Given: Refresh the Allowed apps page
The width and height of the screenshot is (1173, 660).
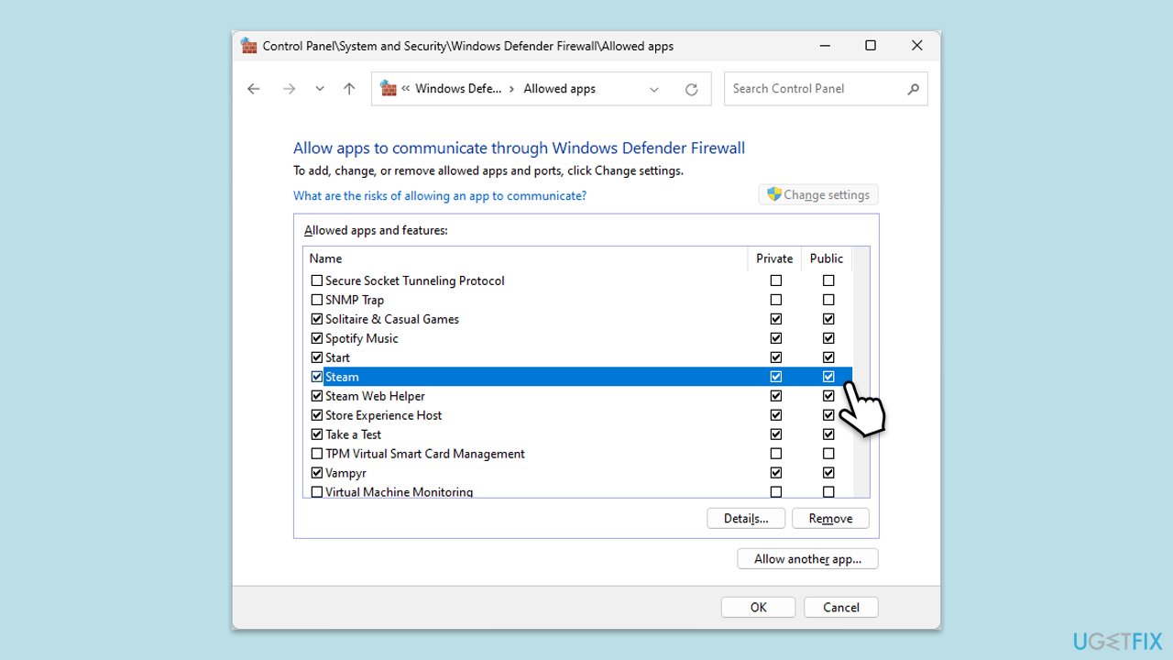Looking at the screenshot, I should pyautogui.click(x=691, y=89).
